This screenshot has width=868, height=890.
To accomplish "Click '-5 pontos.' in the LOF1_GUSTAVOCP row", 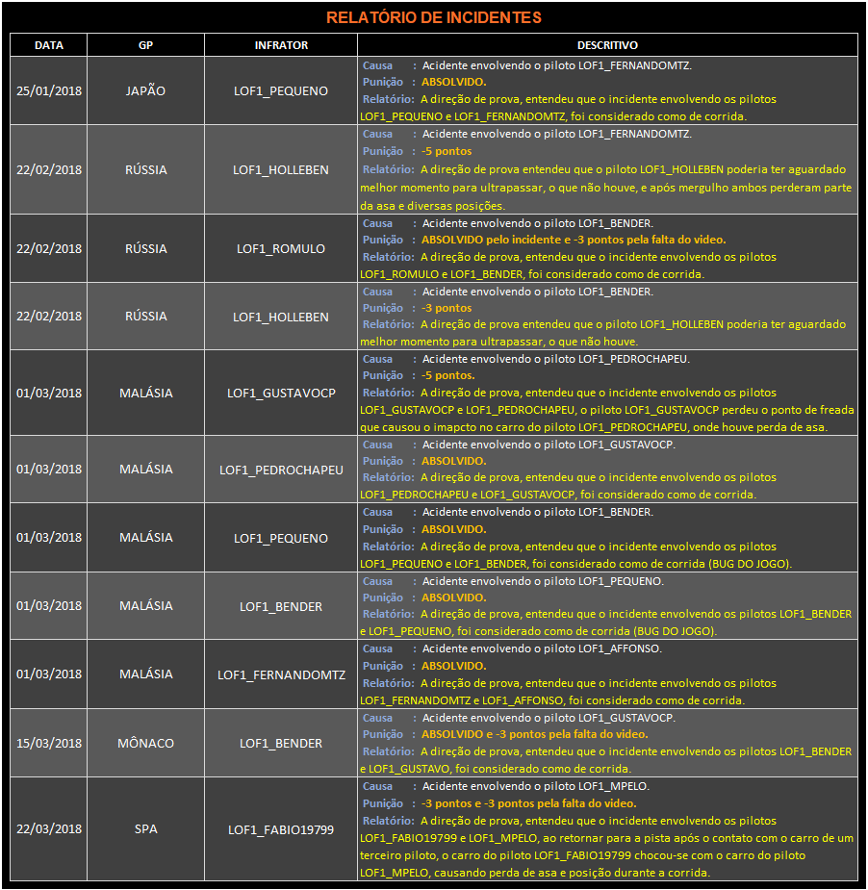I will click(447, 375).
